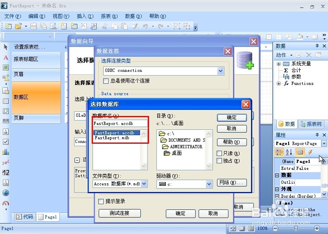Open the ODBC connection type dropdown
Screen dimensions: 328x234
220,71
